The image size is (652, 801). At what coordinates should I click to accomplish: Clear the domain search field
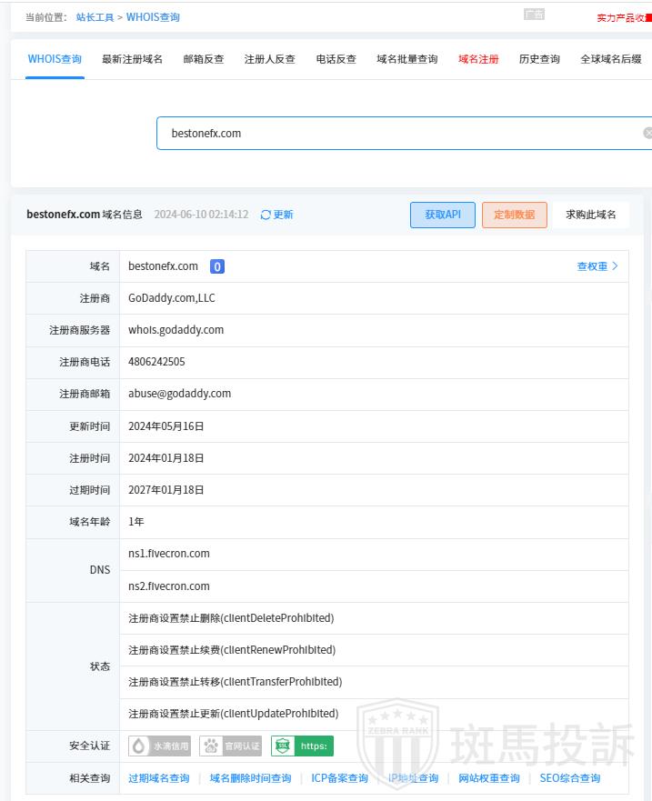647,133
